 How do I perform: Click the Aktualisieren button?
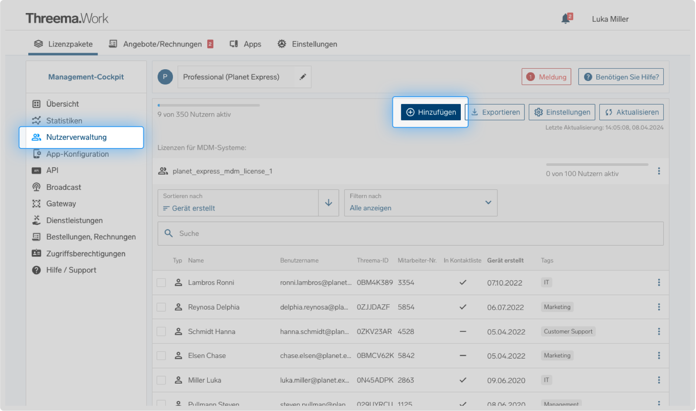point(632,112)
